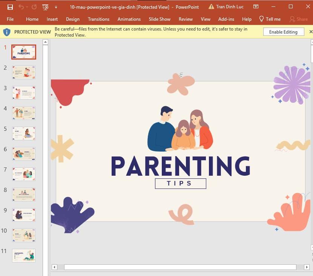Start slideshow from beginning via Quick Access Toolbar
Viewport: 313px width, 276px height.
[x=45, y=7]
